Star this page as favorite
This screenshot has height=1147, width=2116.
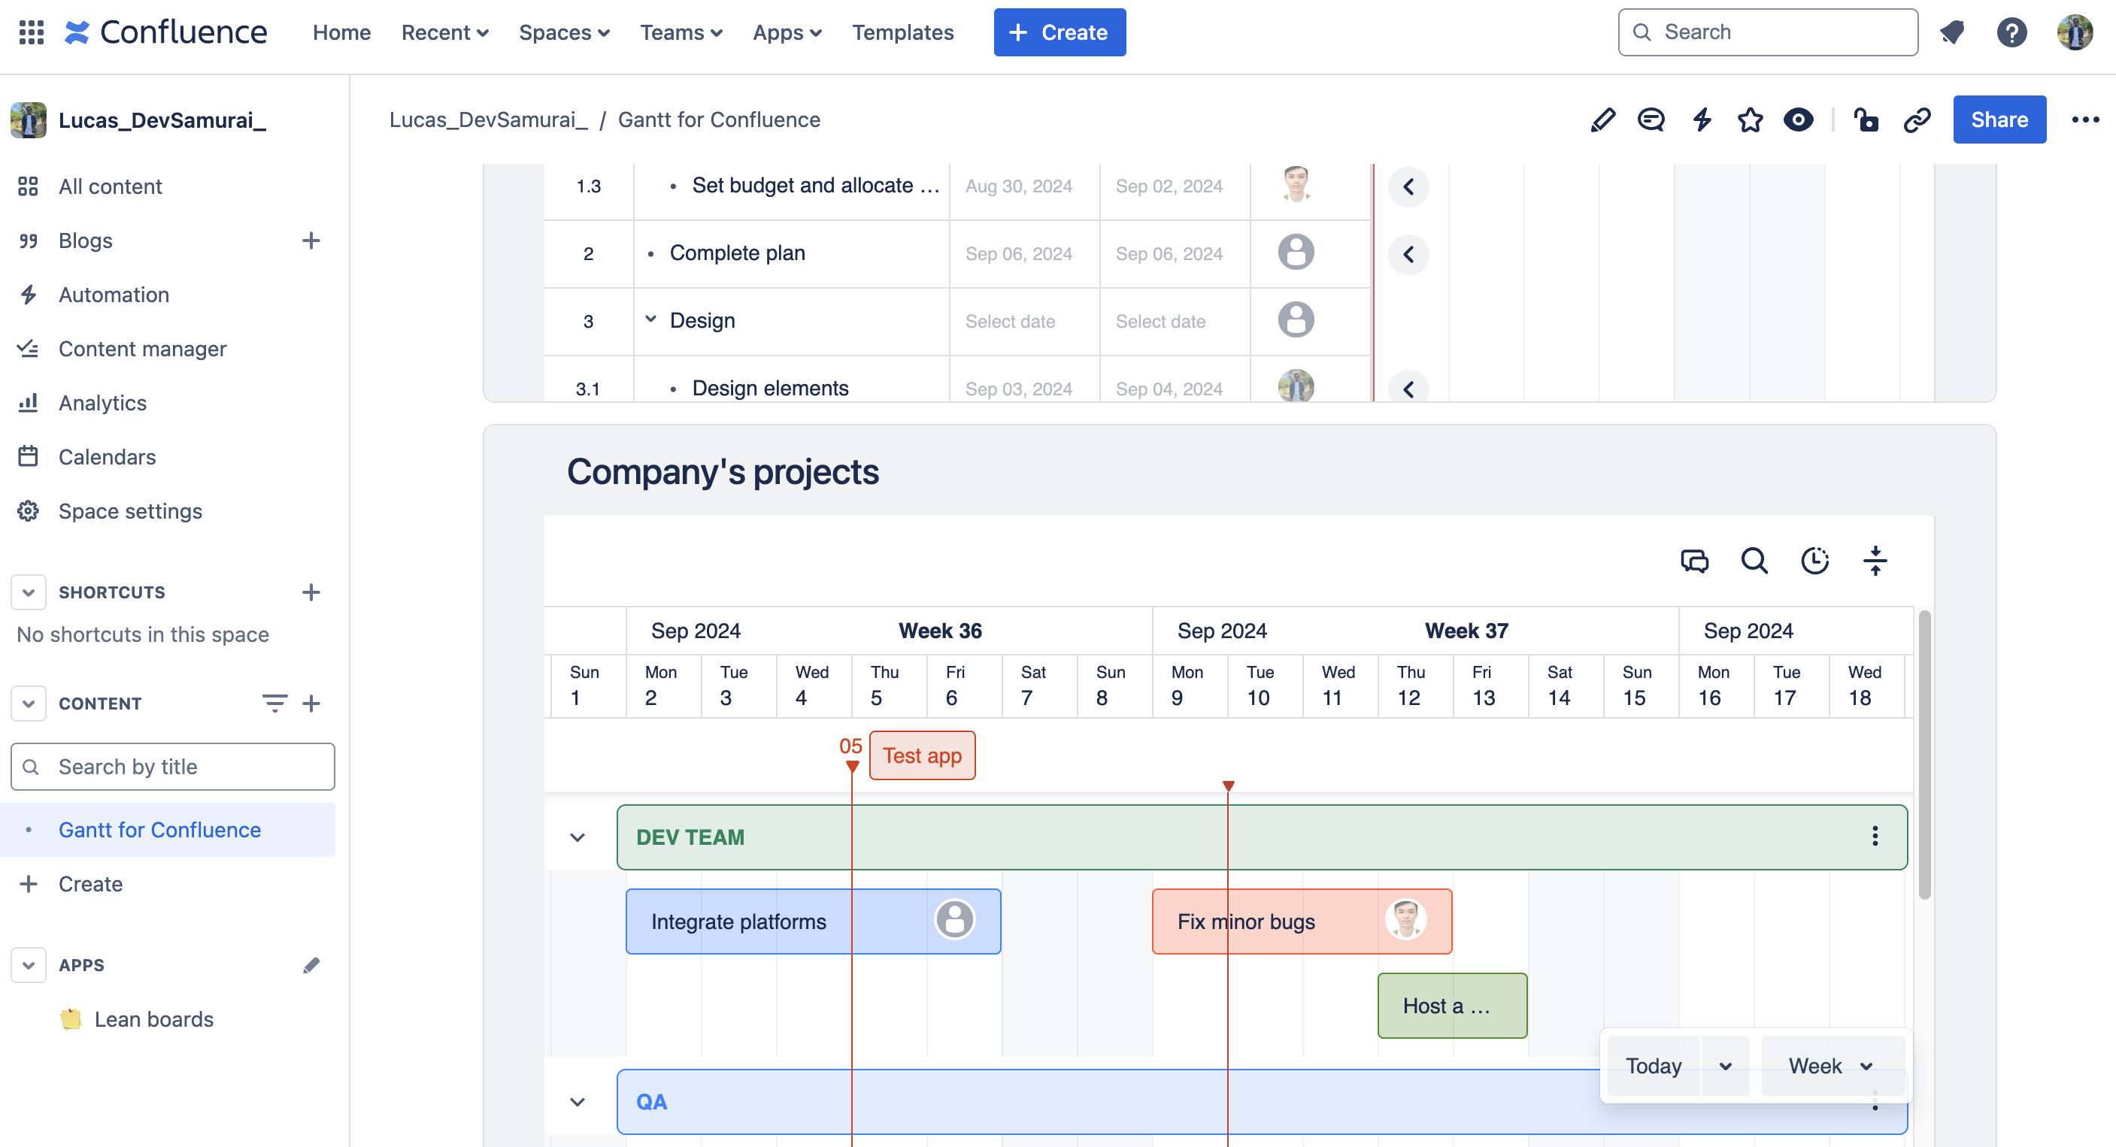point(1750,120)
